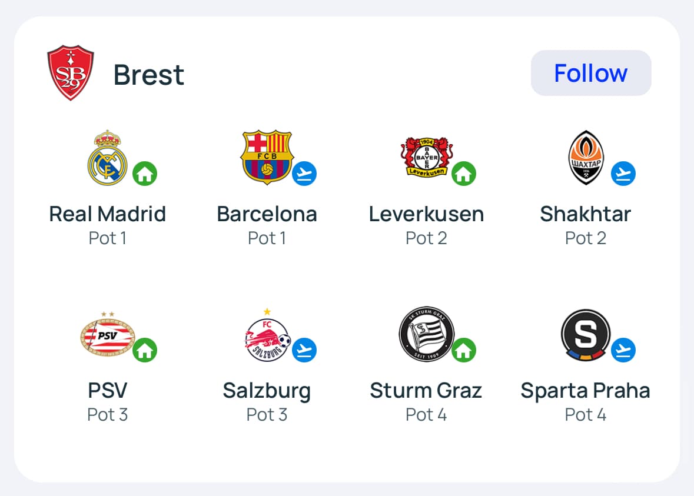Click the away plane icon beside Salzburg
The height and width of the screenshot is (496, 694).
tap(304, 350)
